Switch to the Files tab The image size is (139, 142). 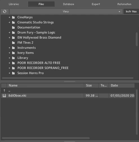(x=41, y=4)
